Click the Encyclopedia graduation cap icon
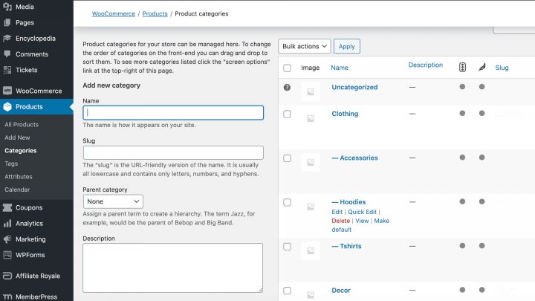The height and width of the screenshot is (301, 535). coord(7,38)
